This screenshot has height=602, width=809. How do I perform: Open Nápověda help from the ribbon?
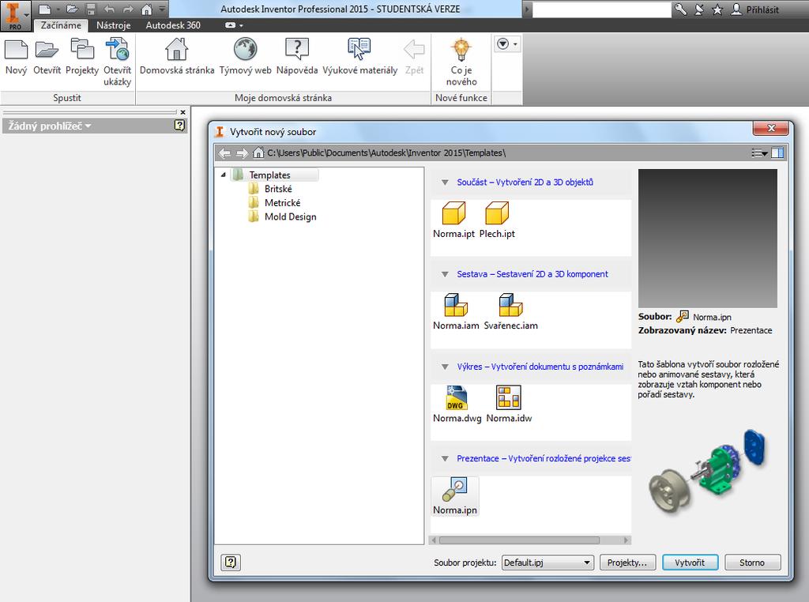tap(297, 58)
